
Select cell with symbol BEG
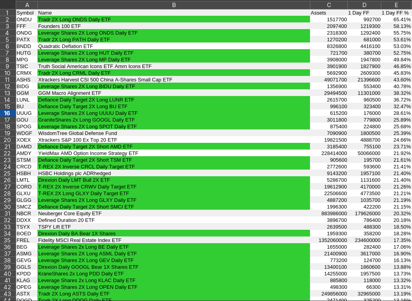[x=27, y=247]
